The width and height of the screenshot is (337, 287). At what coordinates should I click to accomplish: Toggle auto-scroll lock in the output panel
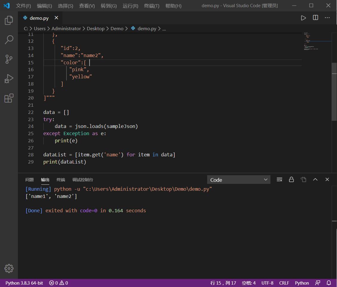click(291, 179)
